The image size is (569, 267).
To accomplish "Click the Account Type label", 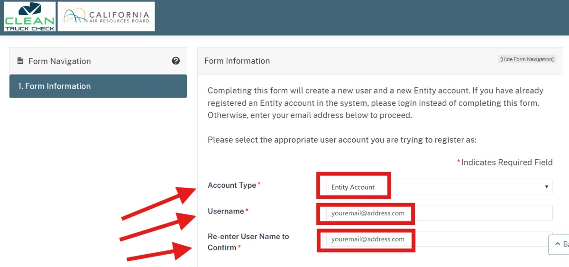I will [232, 185].
